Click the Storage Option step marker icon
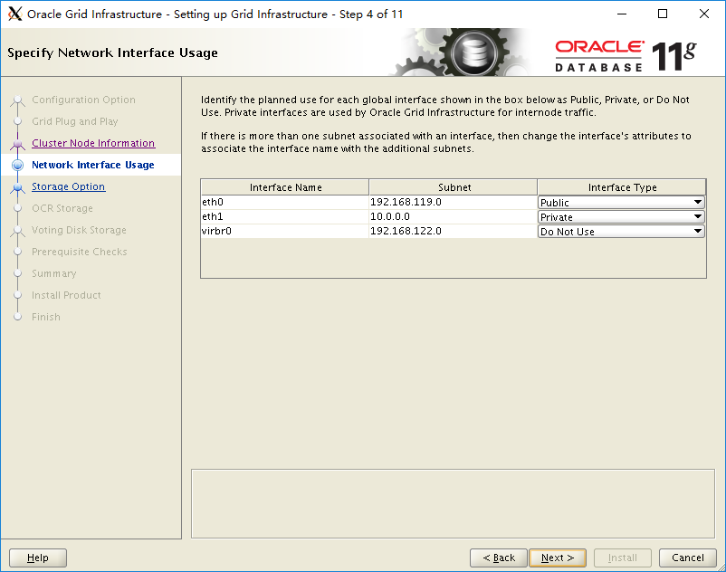The image size is (726, 572). tap(17, 187)
